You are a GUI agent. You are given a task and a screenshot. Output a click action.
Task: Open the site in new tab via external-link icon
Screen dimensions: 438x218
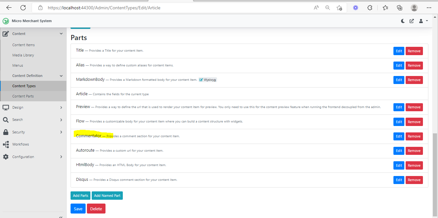tap(411, 21)
